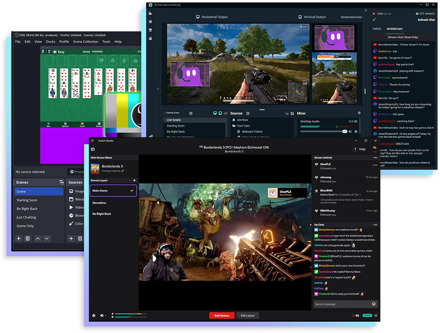Toggle the vertical output display icon near Sources
Image resolution: width=440 pixels, height=333 pixels.
tap(220, 113)
